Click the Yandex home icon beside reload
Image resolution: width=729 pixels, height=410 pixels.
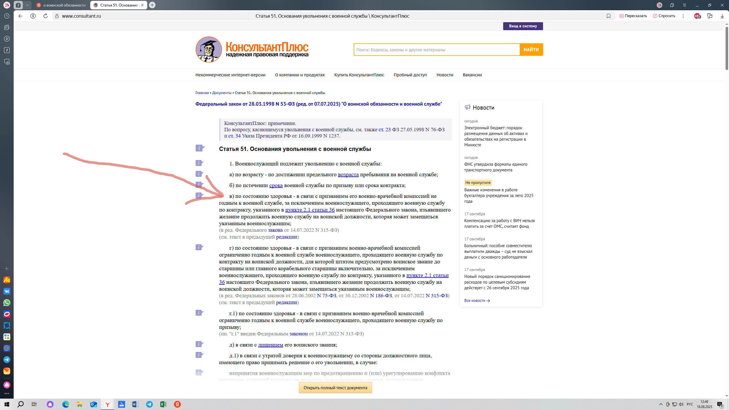tap(33, 16)
